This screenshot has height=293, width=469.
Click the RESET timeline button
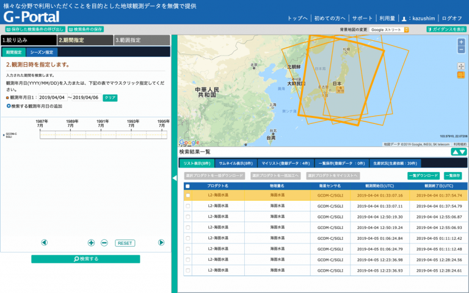(125, 243)
